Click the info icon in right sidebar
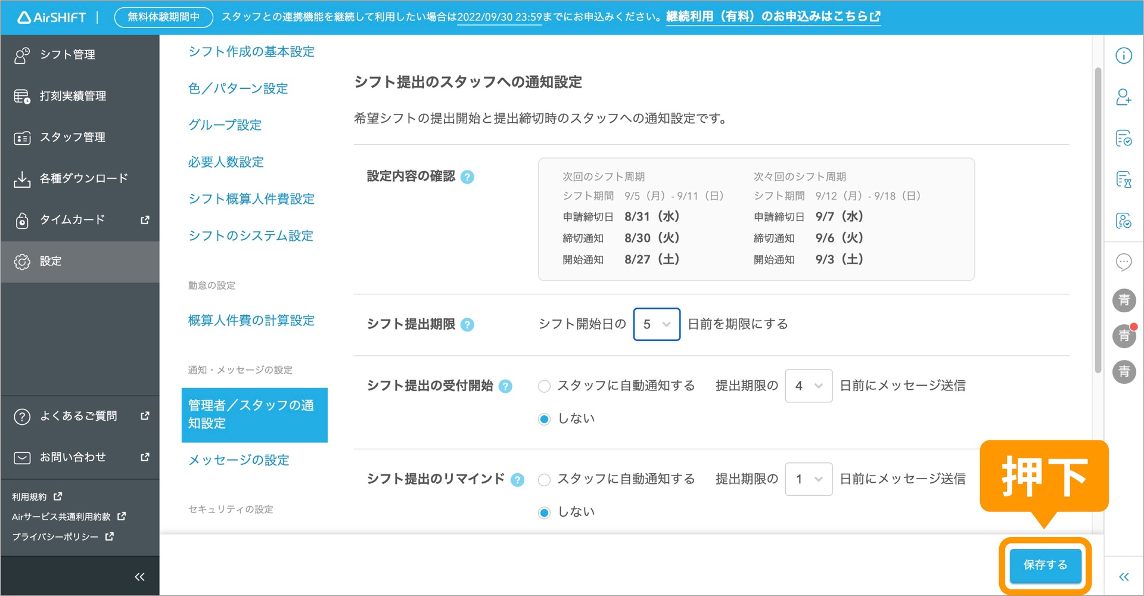Screen dimensions: 1144x596 pos(1123,55)
